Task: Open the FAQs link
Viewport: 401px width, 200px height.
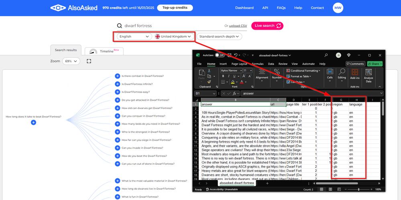Action: click(281, 8)
